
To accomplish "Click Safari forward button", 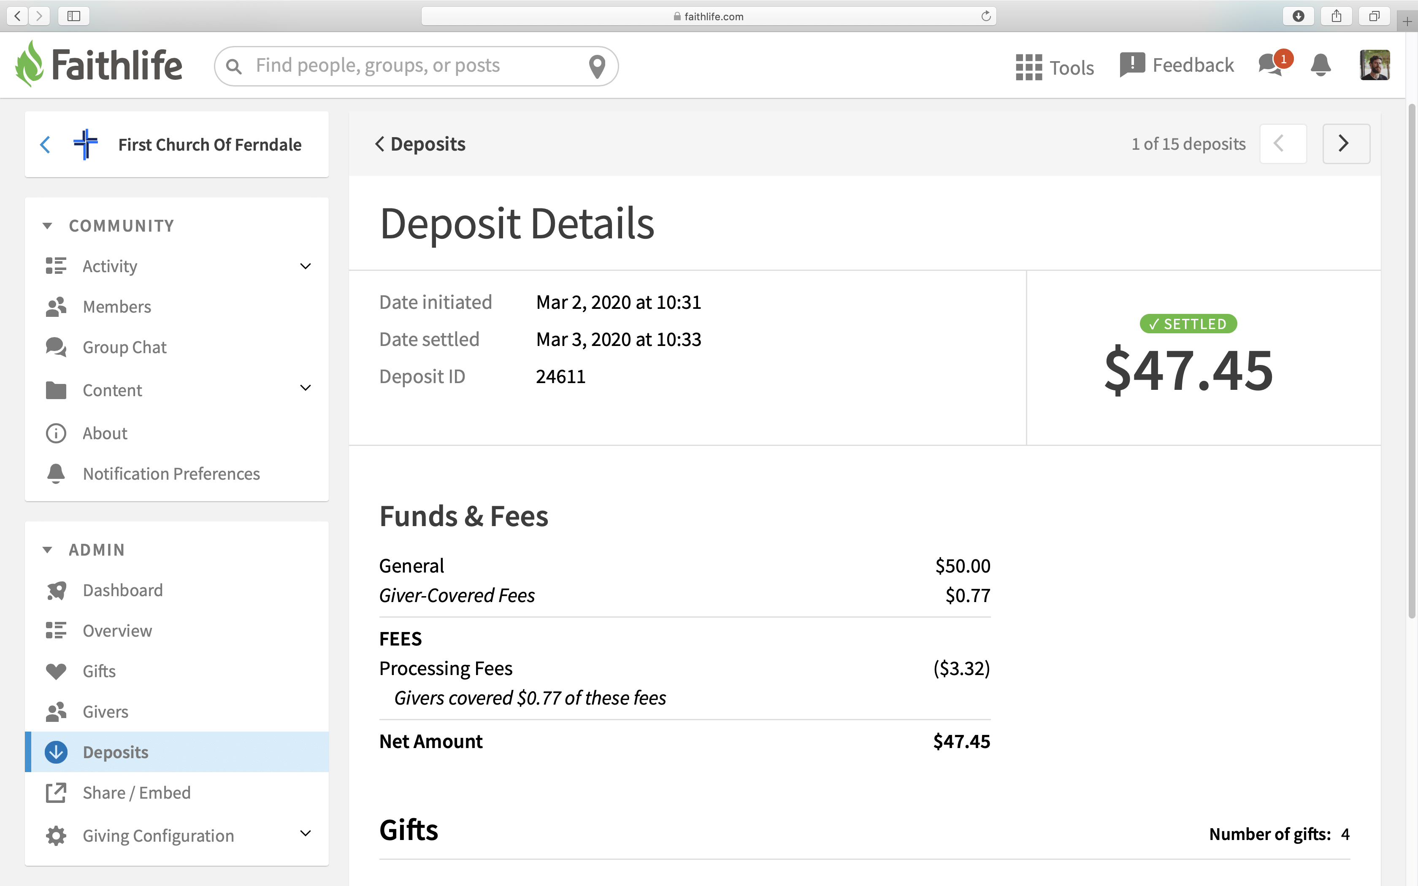I will pos(39,16).
